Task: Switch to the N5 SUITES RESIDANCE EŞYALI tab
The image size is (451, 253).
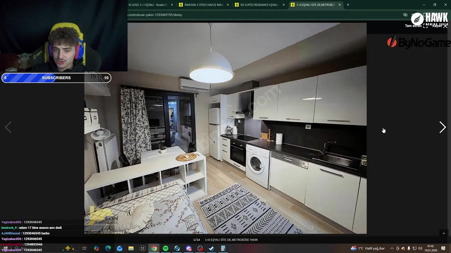Action: (259, 5)
